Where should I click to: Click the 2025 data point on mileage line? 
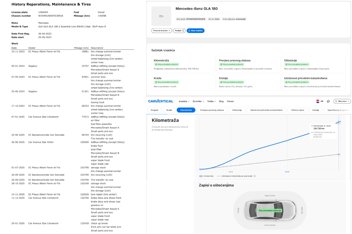(x=287, y=141)
